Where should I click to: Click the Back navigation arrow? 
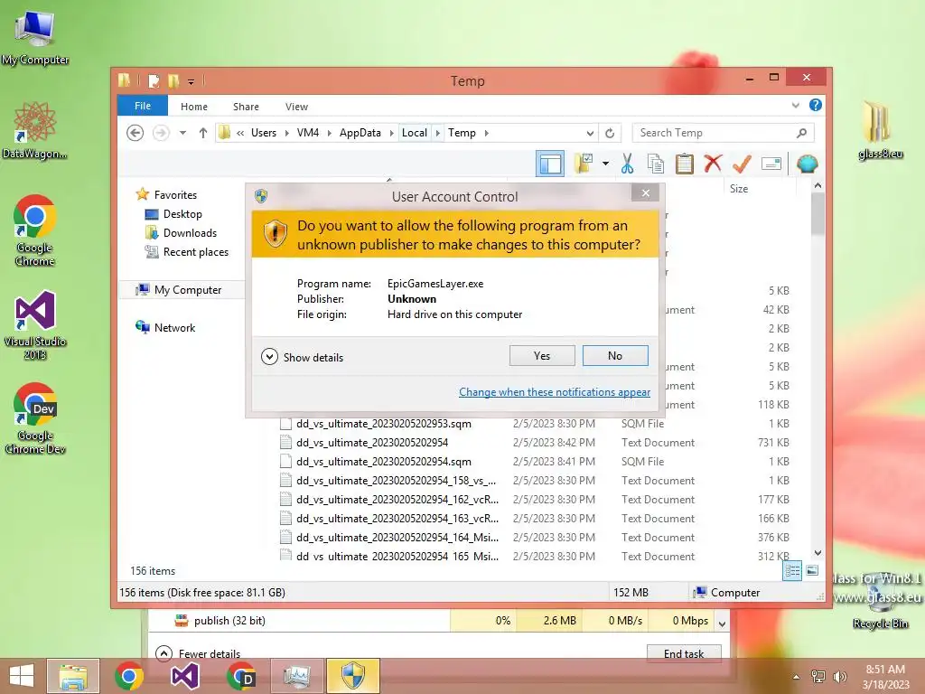135,133
